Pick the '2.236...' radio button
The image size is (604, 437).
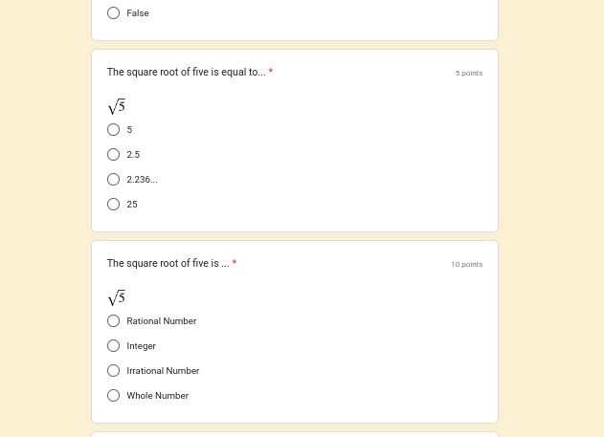tap(113, 180)
